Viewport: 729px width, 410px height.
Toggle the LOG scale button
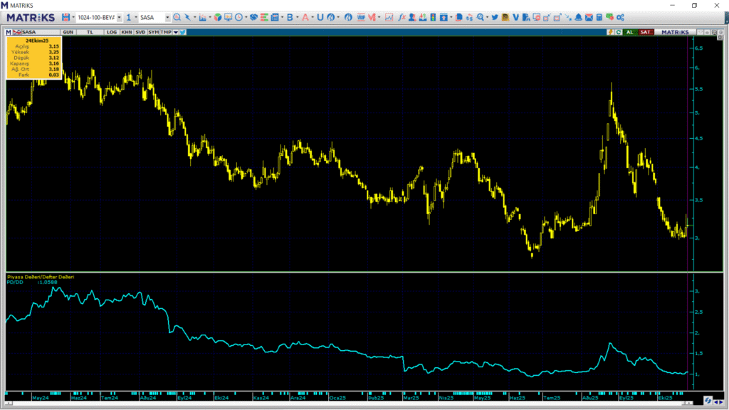click(112, 32)
